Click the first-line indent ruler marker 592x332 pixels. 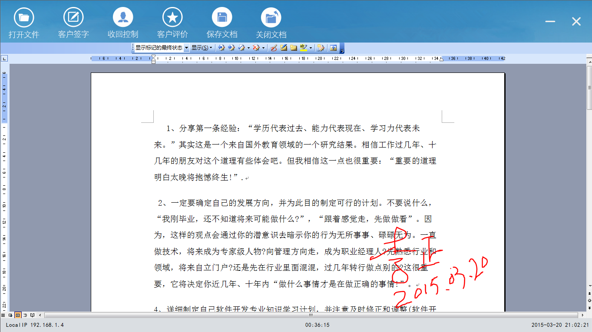[x=153, y=57]
